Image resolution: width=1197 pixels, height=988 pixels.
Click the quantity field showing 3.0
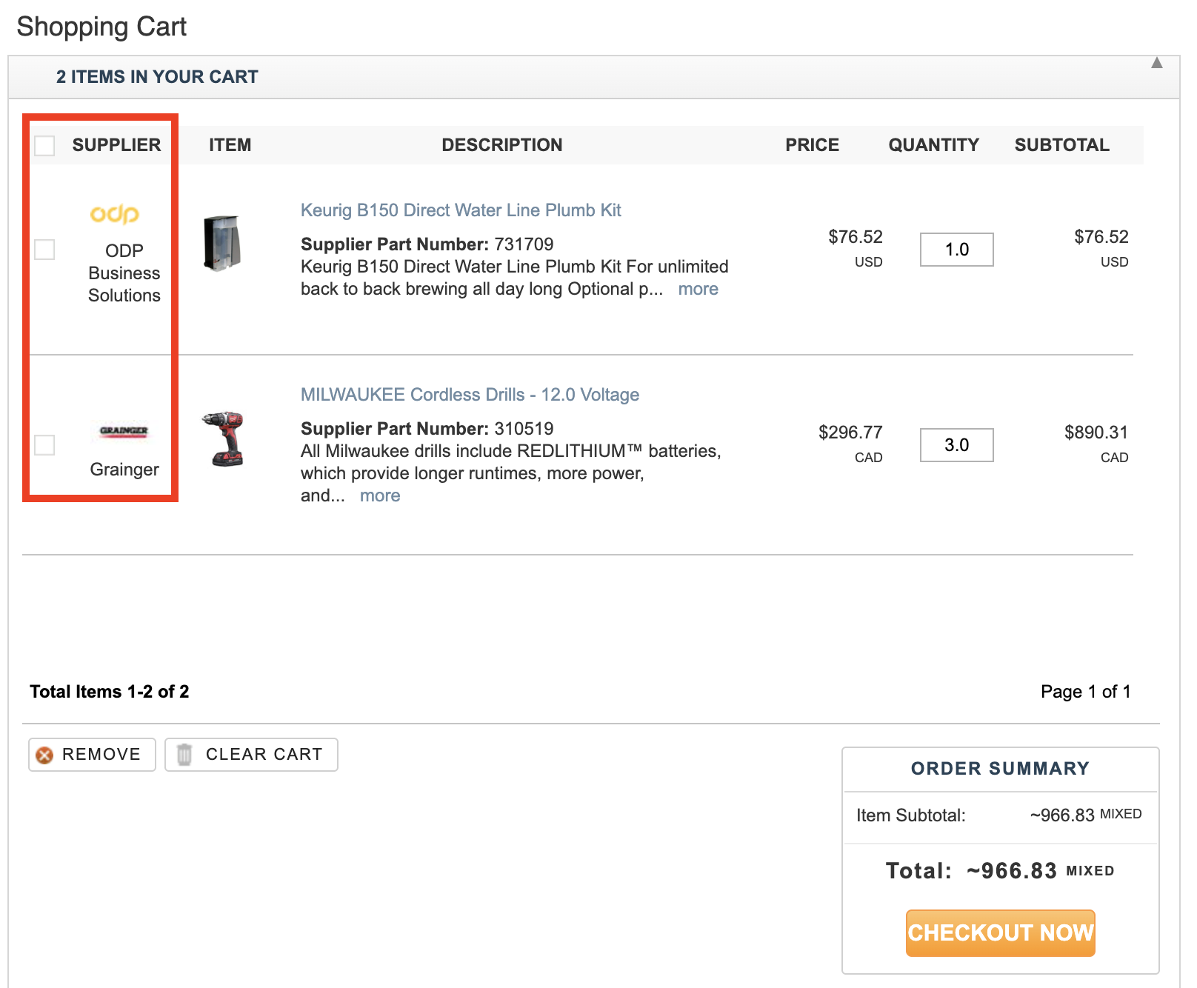(956, 445)
